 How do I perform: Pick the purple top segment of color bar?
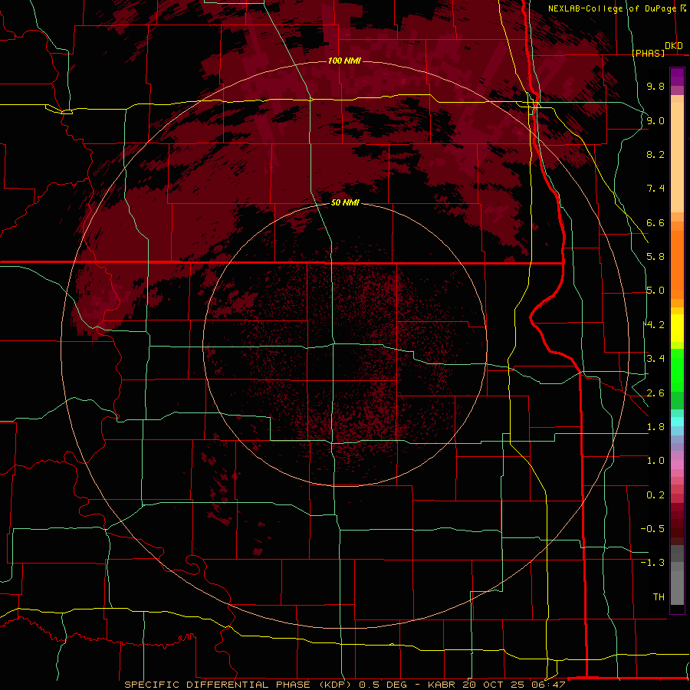click(x=677, y=77)
